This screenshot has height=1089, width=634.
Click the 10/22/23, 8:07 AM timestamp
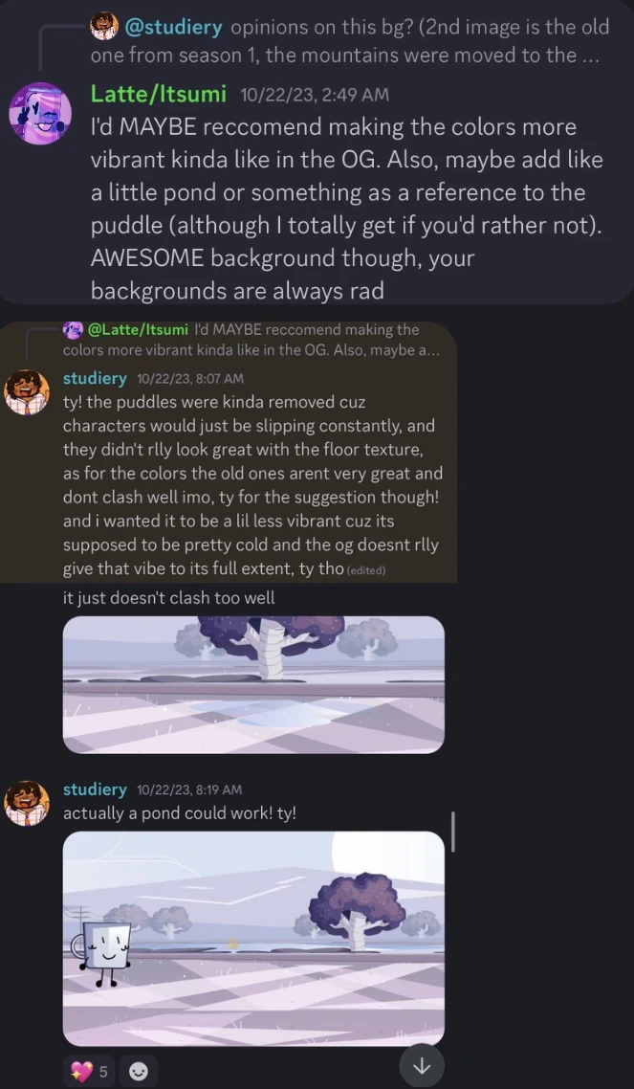tap(190, 379)
